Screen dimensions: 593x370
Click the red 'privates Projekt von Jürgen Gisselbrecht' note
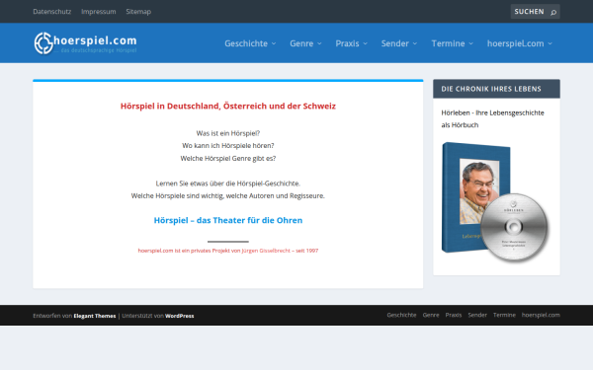[x=228, y=251]
